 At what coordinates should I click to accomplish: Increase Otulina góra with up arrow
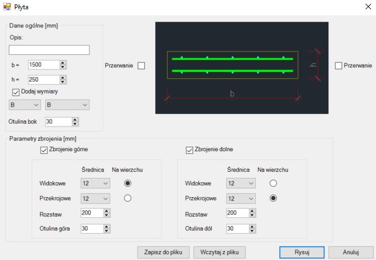click(107, 227)
